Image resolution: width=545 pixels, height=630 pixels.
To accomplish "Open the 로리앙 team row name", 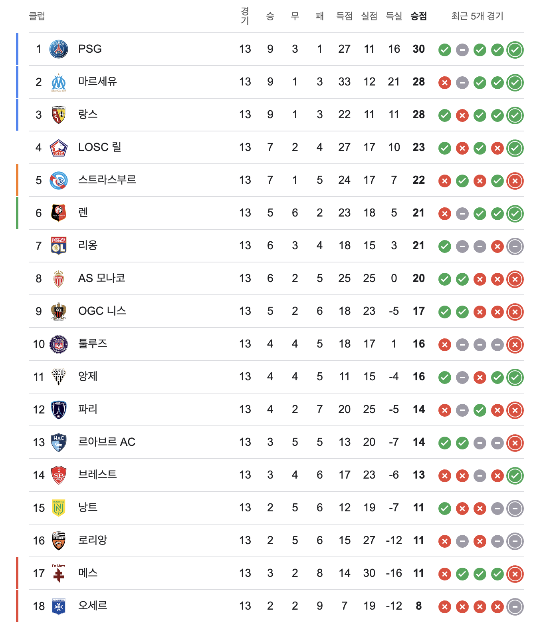I will click(93, 541).
